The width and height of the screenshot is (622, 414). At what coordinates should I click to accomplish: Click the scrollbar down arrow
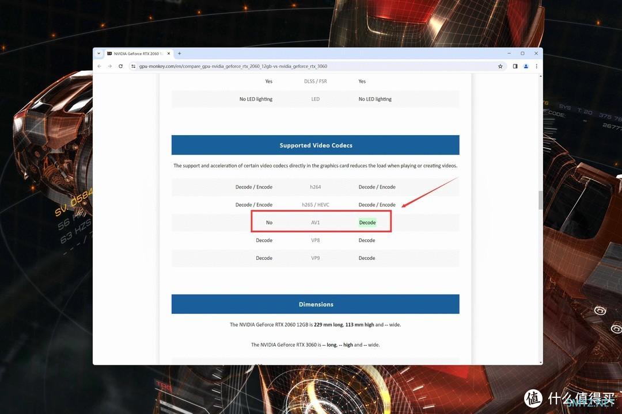tap(540, 362)
